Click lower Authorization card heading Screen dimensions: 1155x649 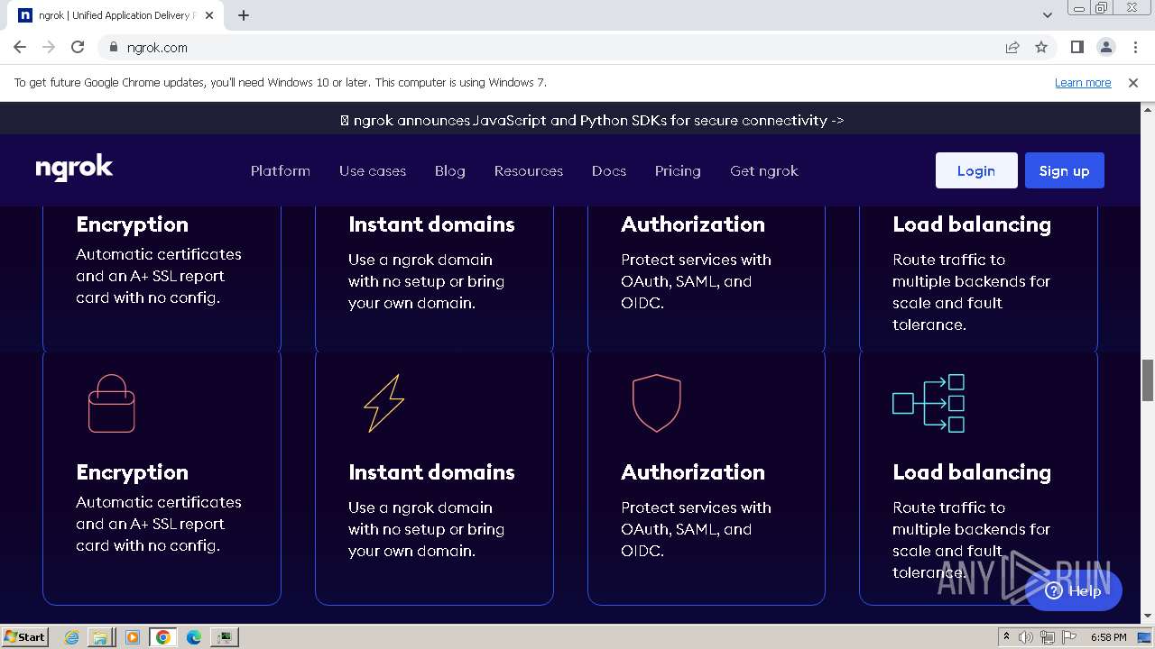coord(693,472)
